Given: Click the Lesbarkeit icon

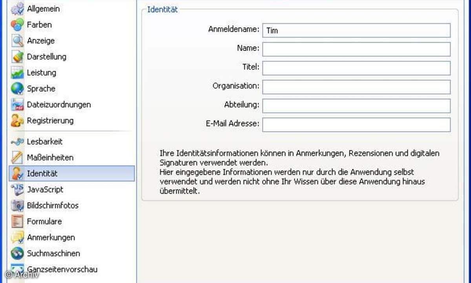Looking at the screenshot, I should (x=17, y=141).
